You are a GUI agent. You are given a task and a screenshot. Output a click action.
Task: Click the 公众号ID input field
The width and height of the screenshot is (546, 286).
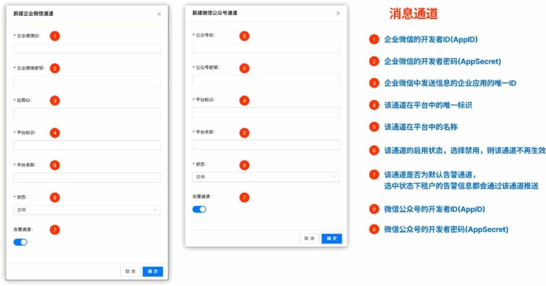tap(266, 48)
